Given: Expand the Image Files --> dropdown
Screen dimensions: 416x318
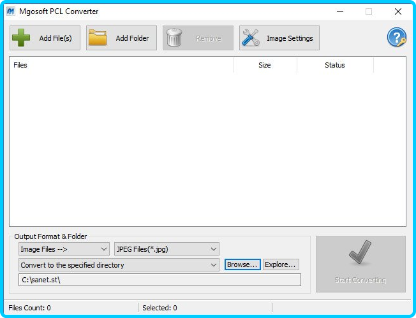Looking at the screenshot, I should pyautogui.click(x=63, y=249).
